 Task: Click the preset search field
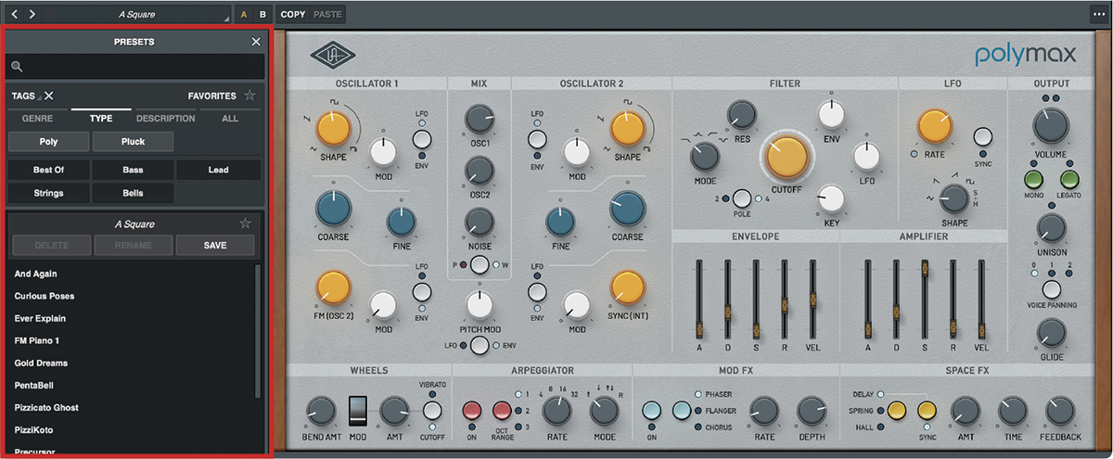pos(136,67)
